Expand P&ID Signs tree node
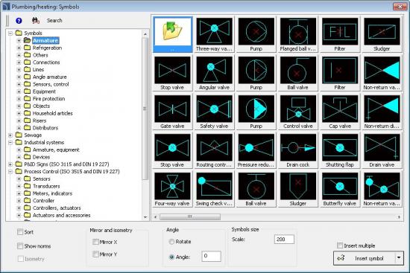Viewport: 410px width, 273px height. (10, 164)
